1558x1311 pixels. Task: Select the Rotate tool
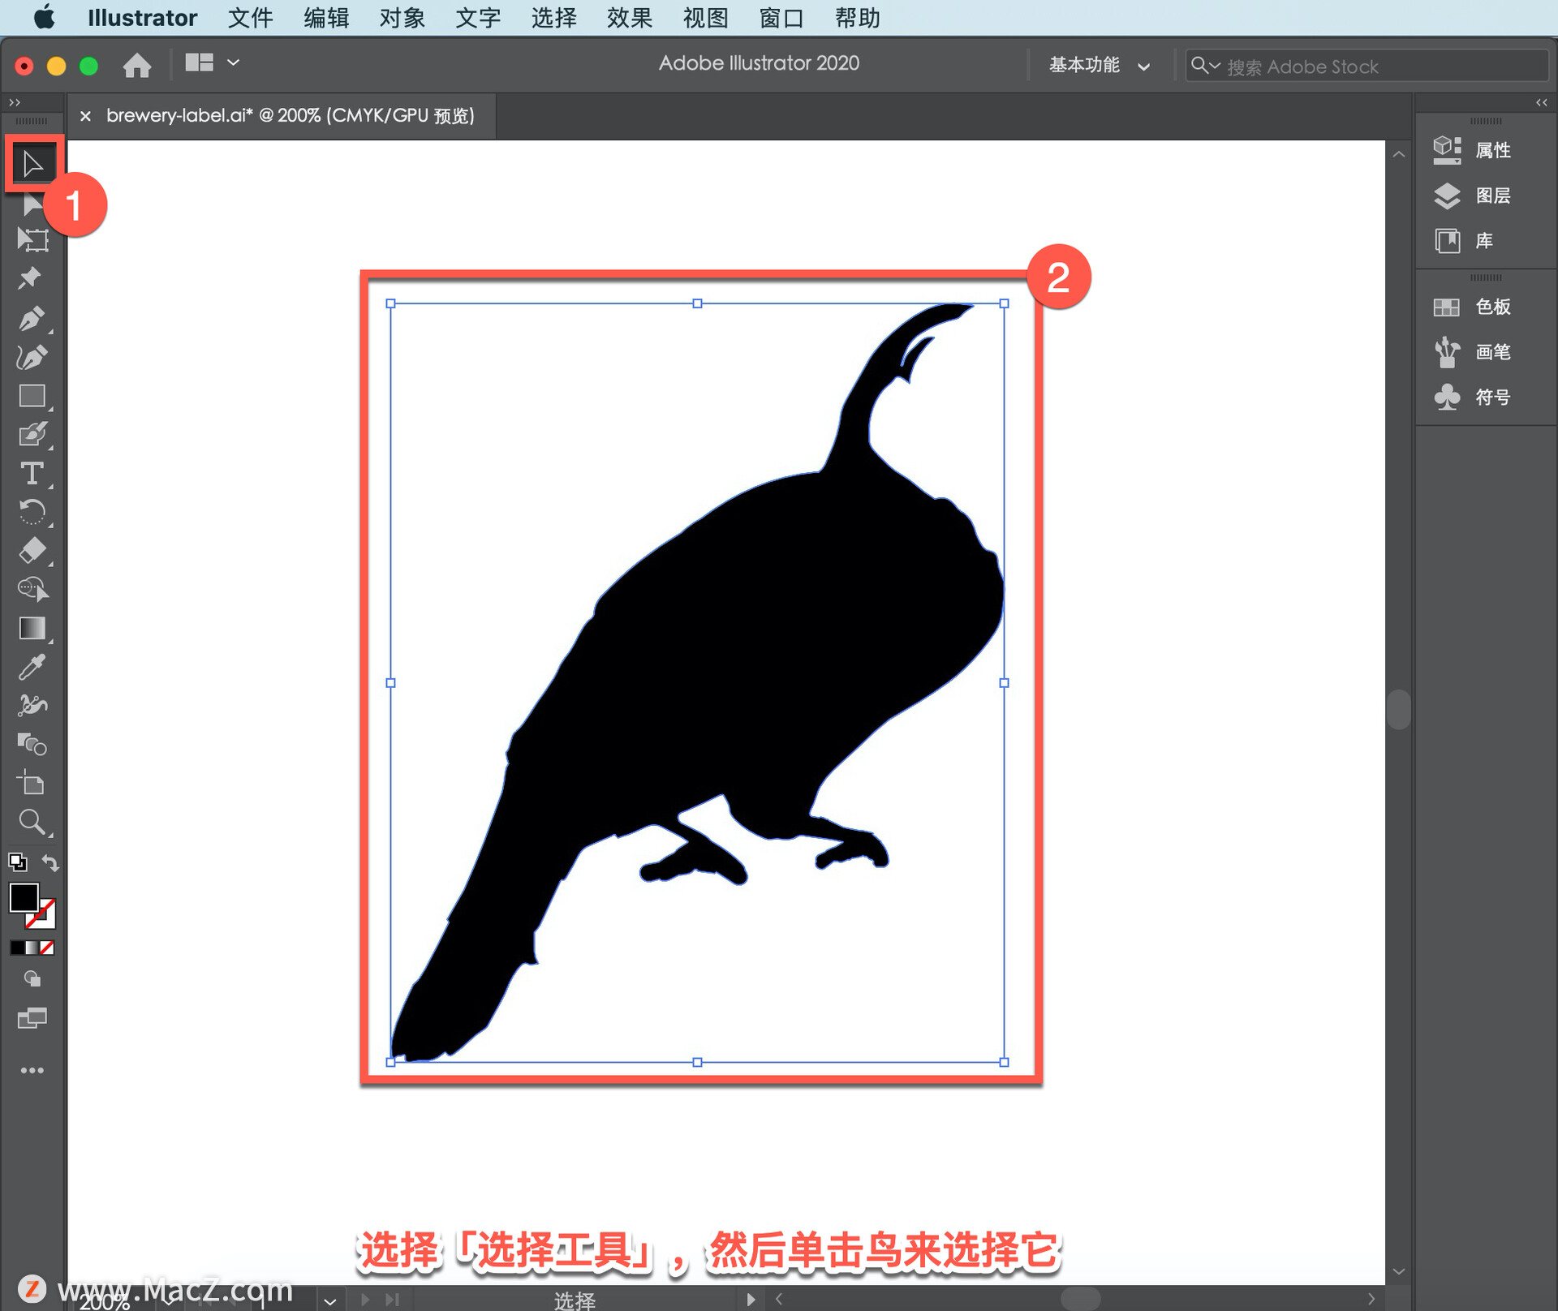click(x=32, y=512)
